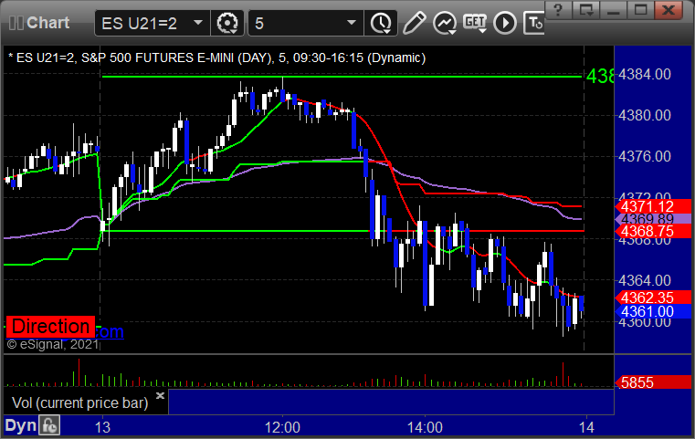Expand the interval 5 dropdown
This screenshot has width=695, height=439.
coord(352,23)
